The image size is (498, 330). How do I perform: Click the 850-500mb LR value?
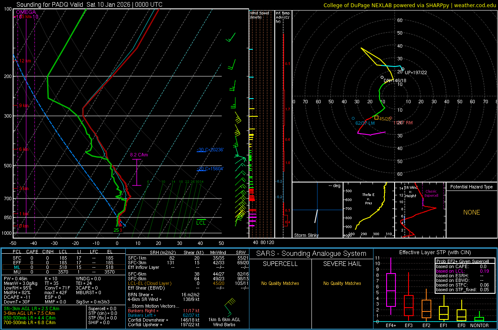30,318
